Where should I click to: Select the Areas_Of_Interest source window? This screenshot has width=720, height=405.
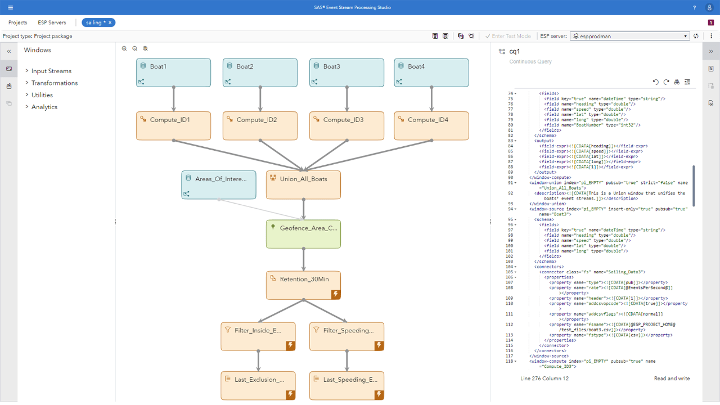(219, 185)
